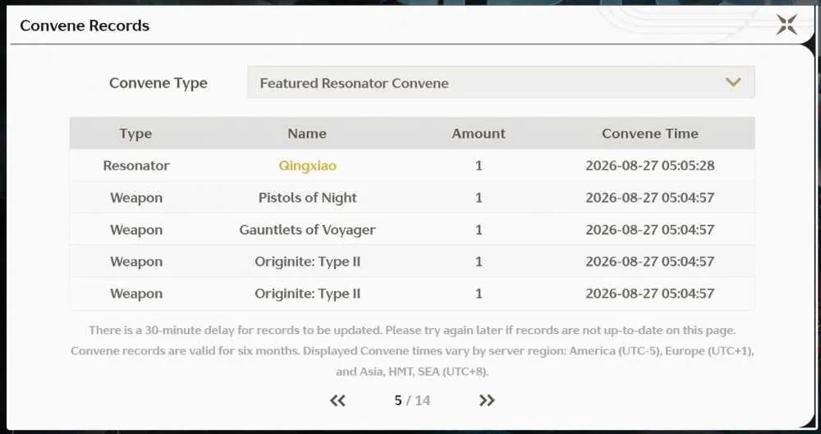Click the Amount value in Qingxiao row
Image resolution: width=821 pixels, height=434 pixels.
point(479,166)
